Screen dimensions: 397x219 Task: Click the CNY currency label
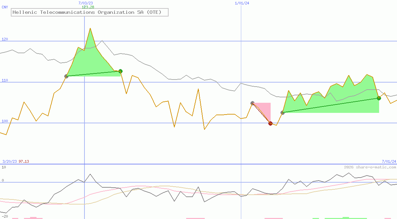[x=5, y=7]
